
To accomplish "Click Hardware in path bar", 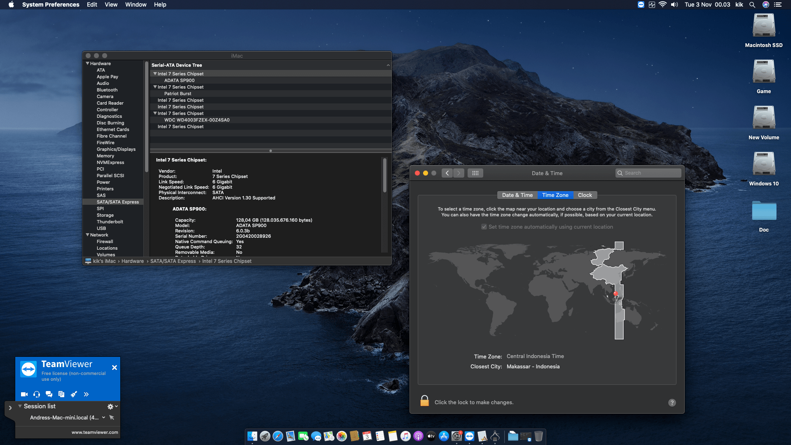I will (133, 261).
